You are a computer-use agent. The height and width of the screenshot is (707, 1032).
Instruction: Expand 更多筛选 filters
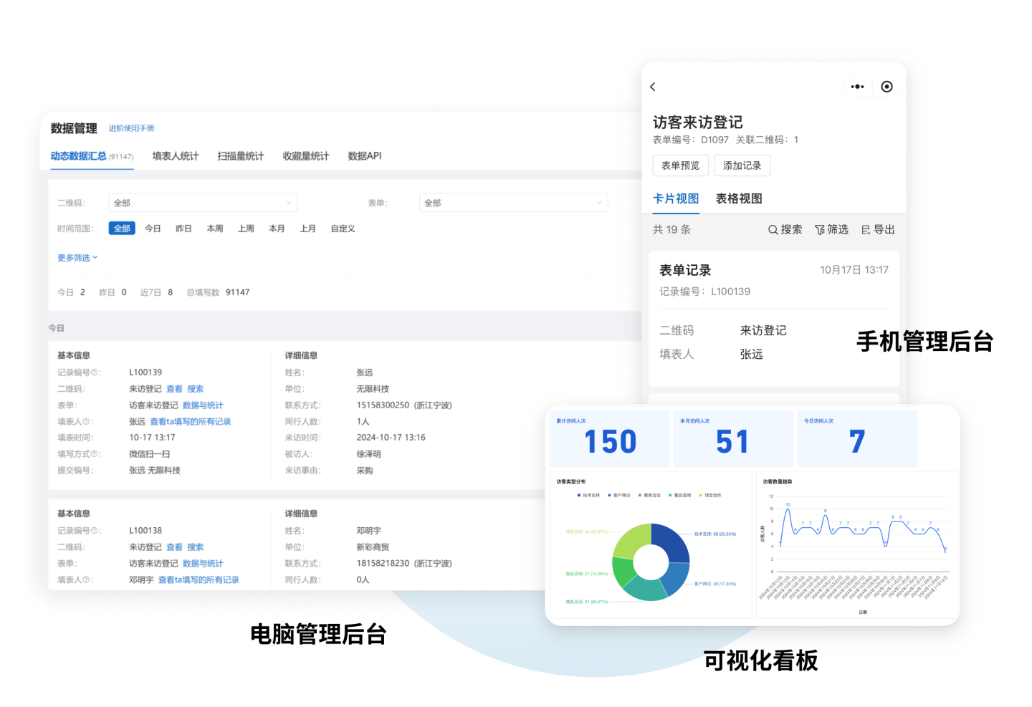(x=75, y=257)
